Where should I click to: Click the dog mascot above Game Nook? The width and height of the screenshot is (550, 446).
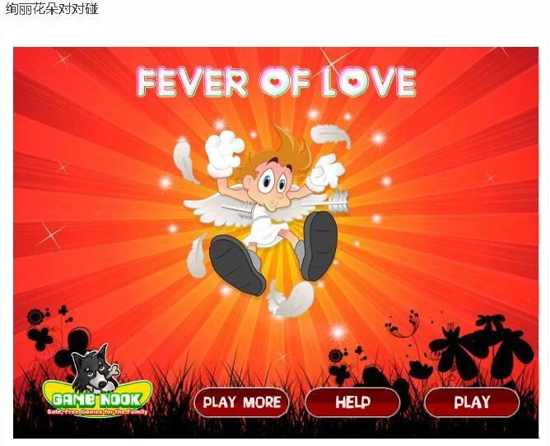tap(96, 369)
